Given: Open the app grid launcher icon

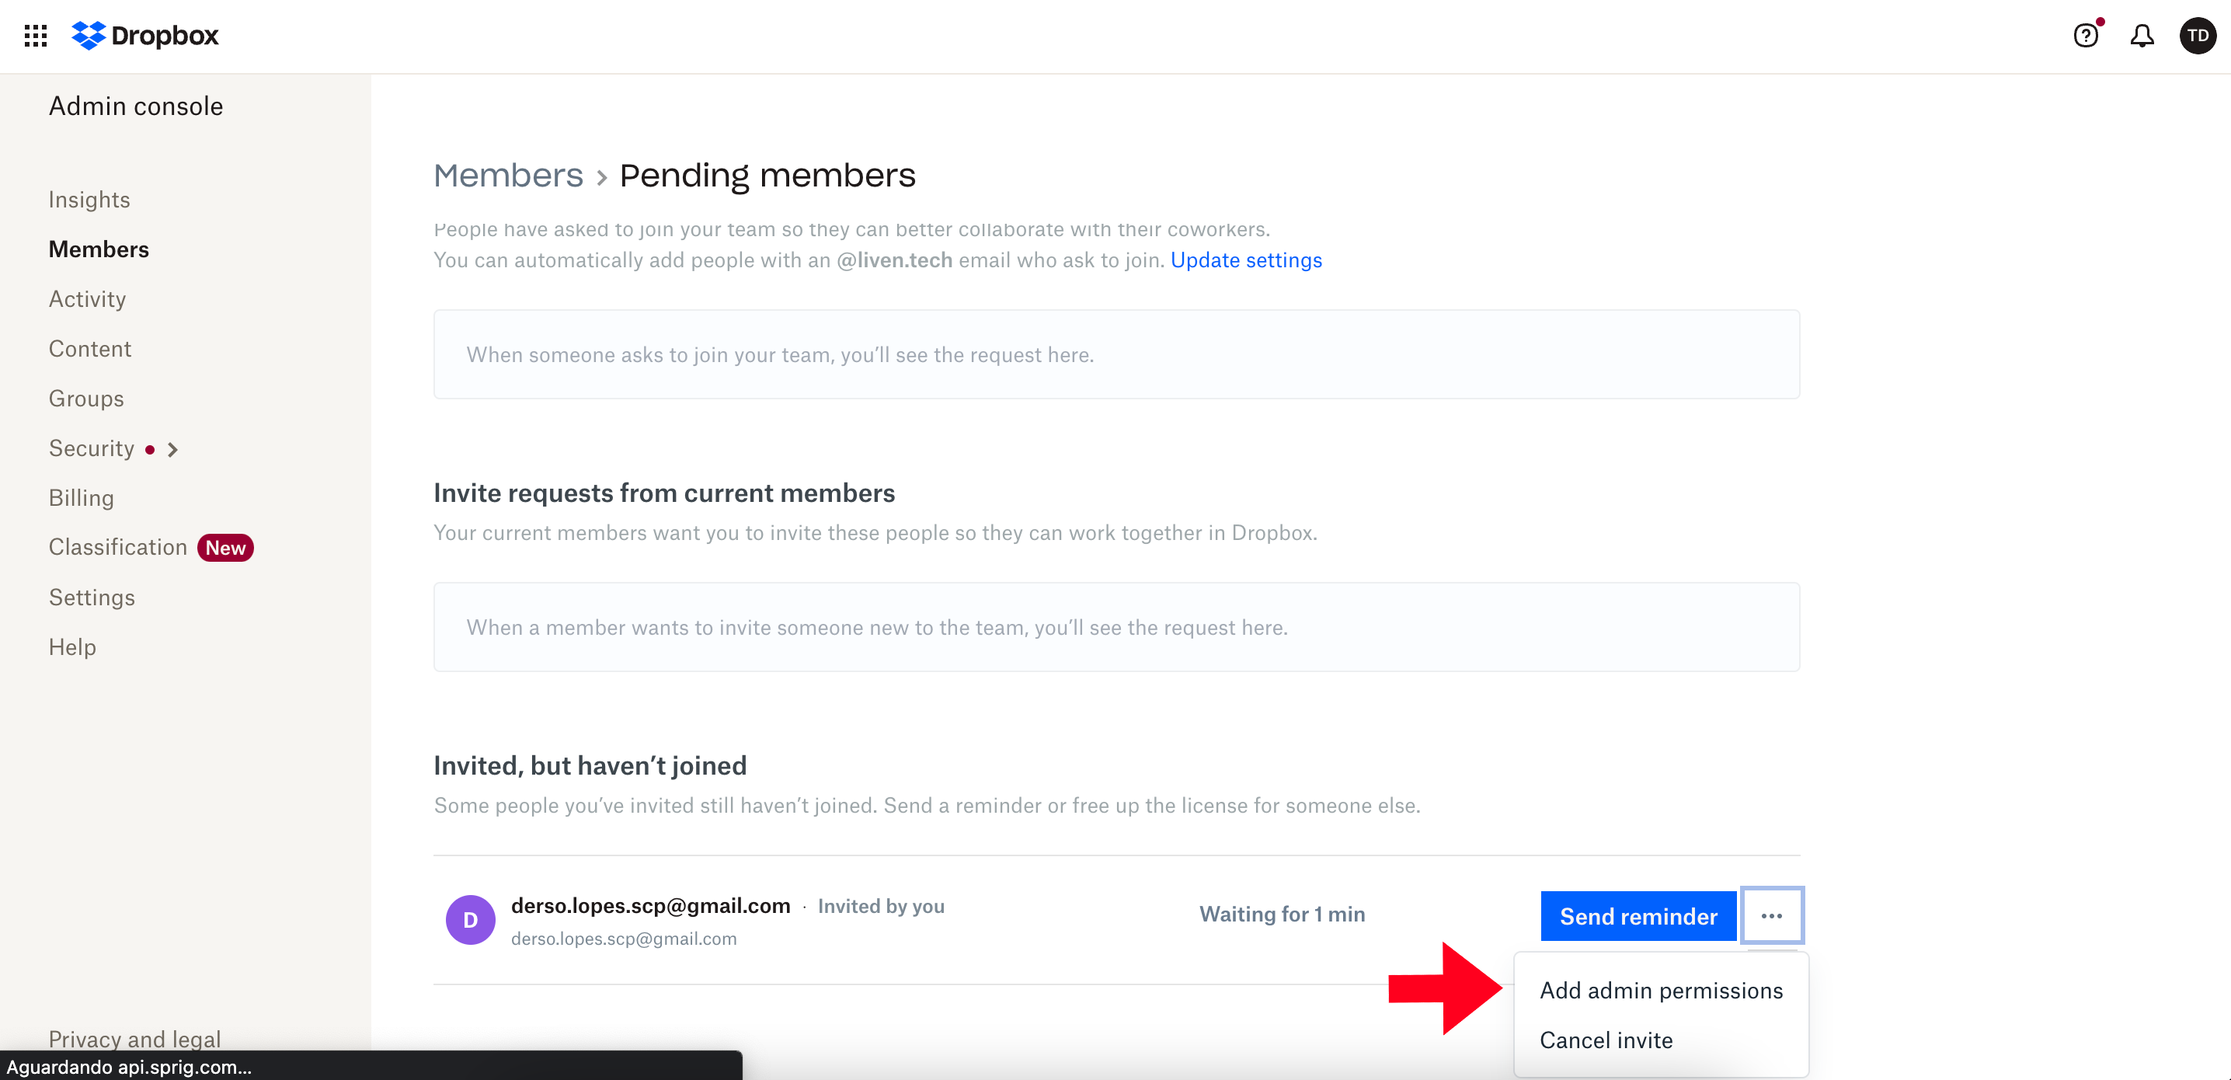Looking at the screenshot, I should 36,36.
